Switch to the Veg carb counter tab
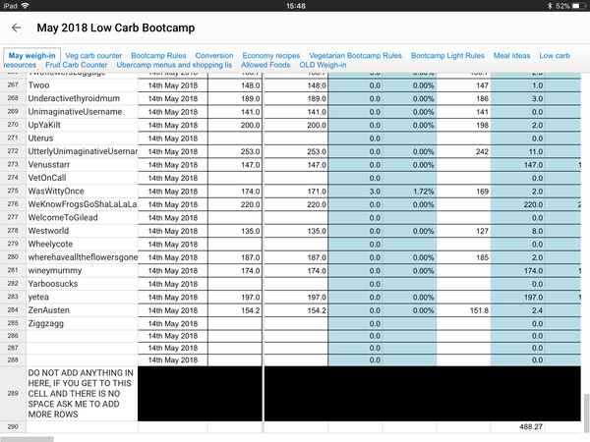Viewport: 590px width, 442px height. (x=93, y=56)
